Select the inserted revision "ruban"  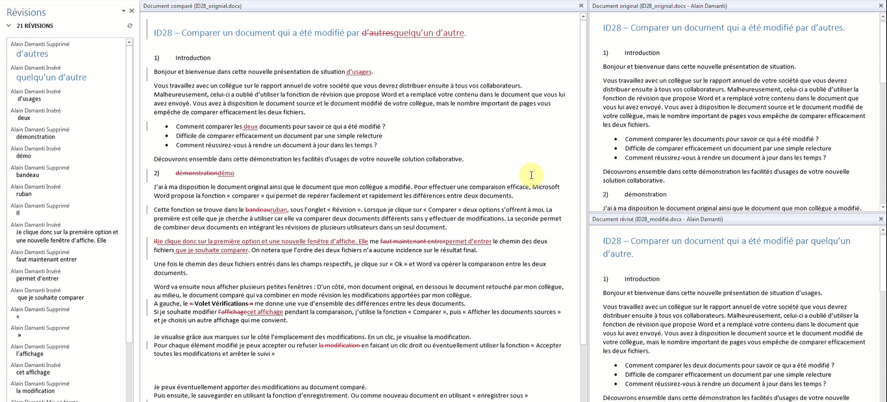pos(24,194)
